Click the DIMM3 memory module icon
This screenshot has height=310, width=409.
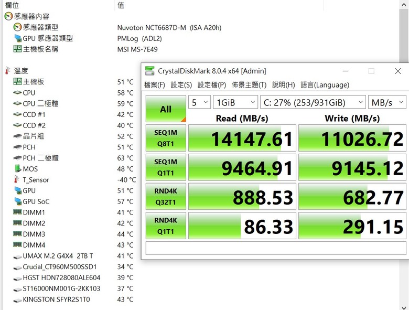[x=17, y=233]
